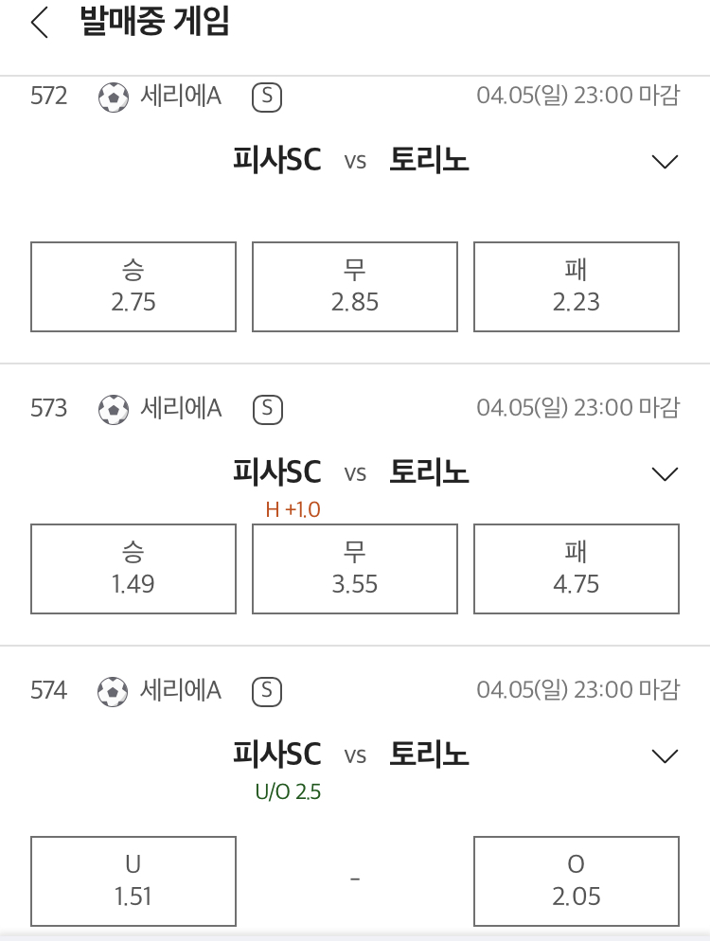Expand game 572 details with the chevron
The width and height of the screenshot is (710, 941).
point(665,162)
